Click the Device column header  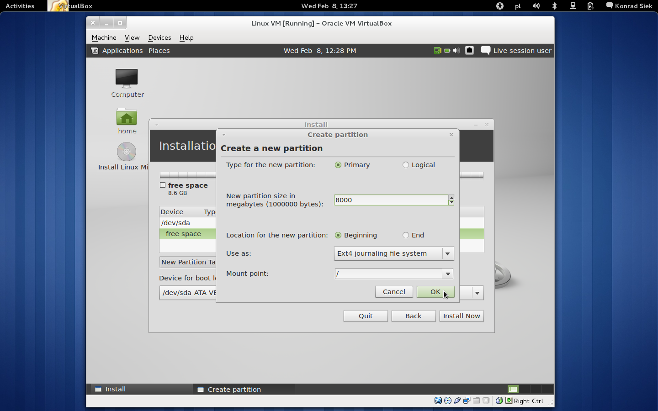pos(172,212)
